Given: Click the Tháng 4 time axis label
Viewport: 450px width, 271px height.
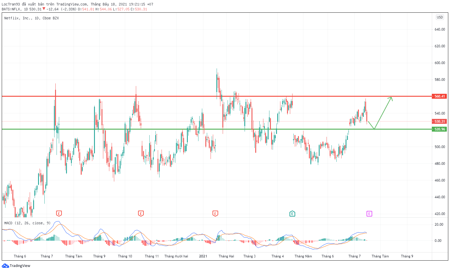Looking at the screenshot, I should [x=277, y=256].
